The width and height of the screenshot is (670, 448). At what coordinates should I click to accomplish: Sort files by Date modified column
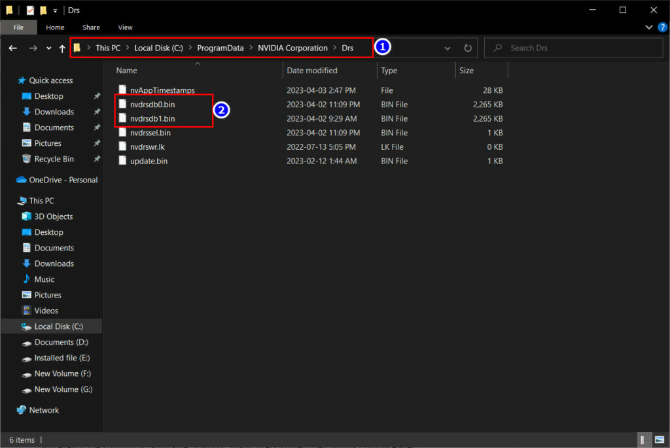coord(312,71)
